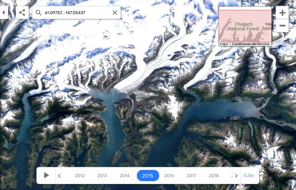Collapse the side panel with the left arrow

point(4,13)
